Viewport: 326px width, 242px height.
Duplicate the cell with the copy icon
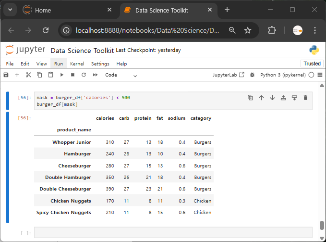point(250,98)
